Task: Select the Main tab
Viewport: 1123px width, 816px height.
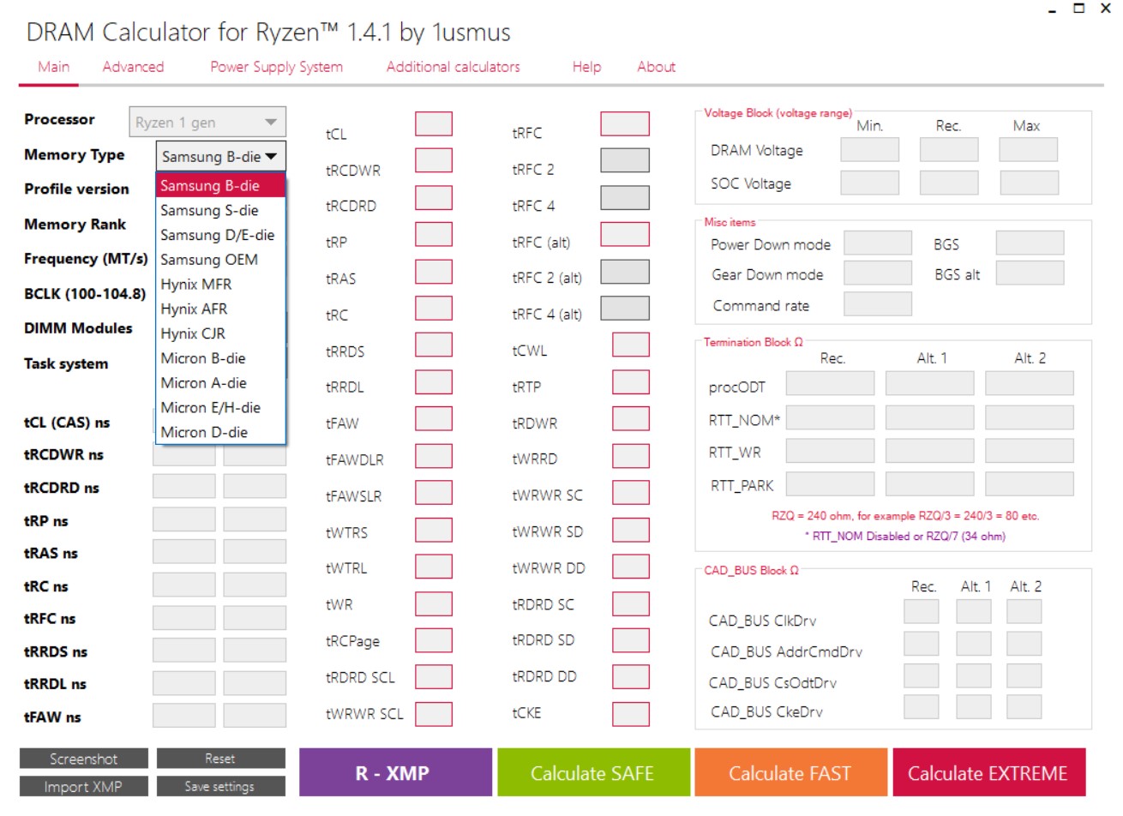Action: [53, 67]
